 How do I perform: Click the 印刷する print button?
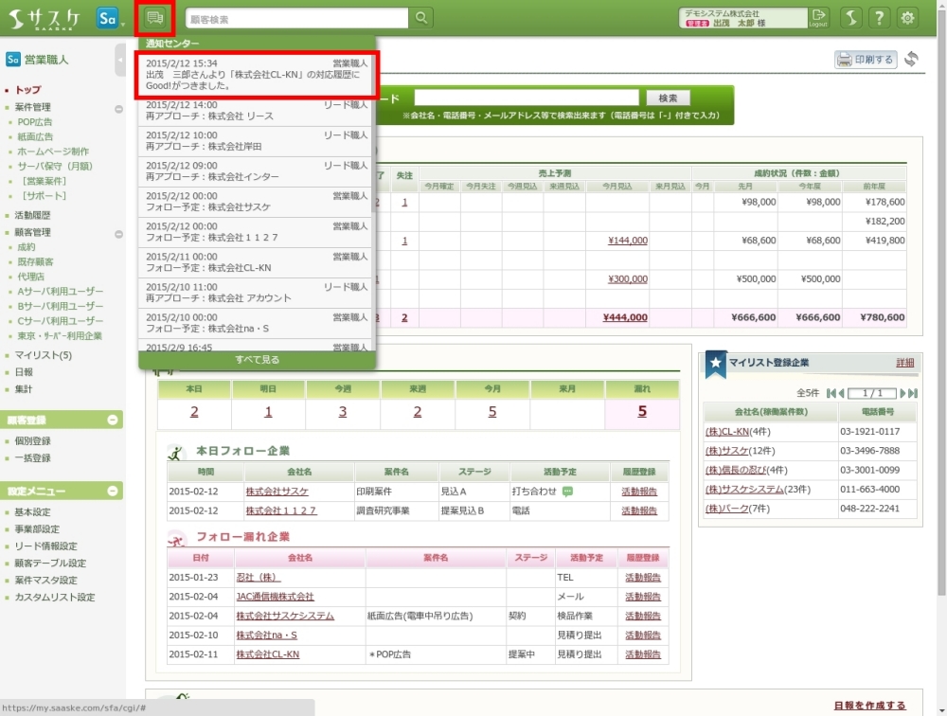click(866, 60)
